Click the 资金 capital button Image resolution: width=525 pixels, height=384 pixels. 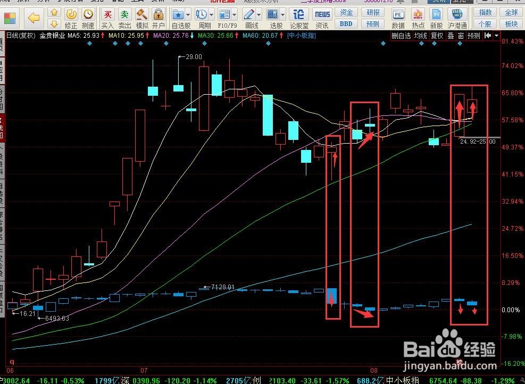point(346,12)
